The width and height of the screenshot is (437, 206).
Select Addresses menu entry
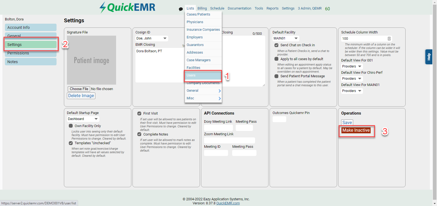203,53
